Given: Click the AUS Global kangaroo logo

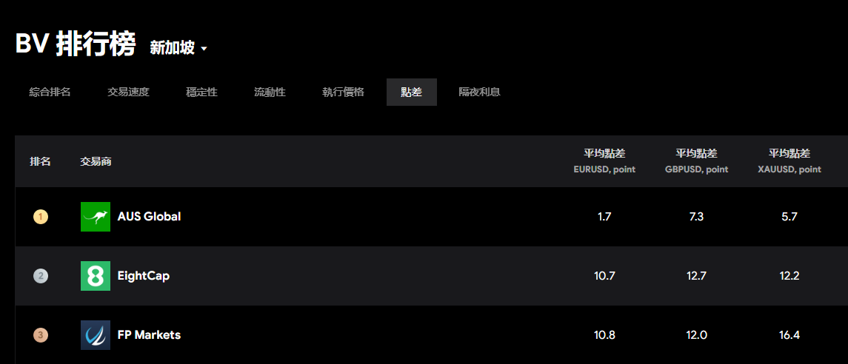Looking at the screenshot, I should [x=96, y=217].
